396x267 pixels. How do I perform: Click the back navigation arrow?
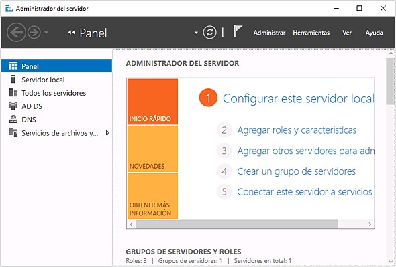coord(16,33)
